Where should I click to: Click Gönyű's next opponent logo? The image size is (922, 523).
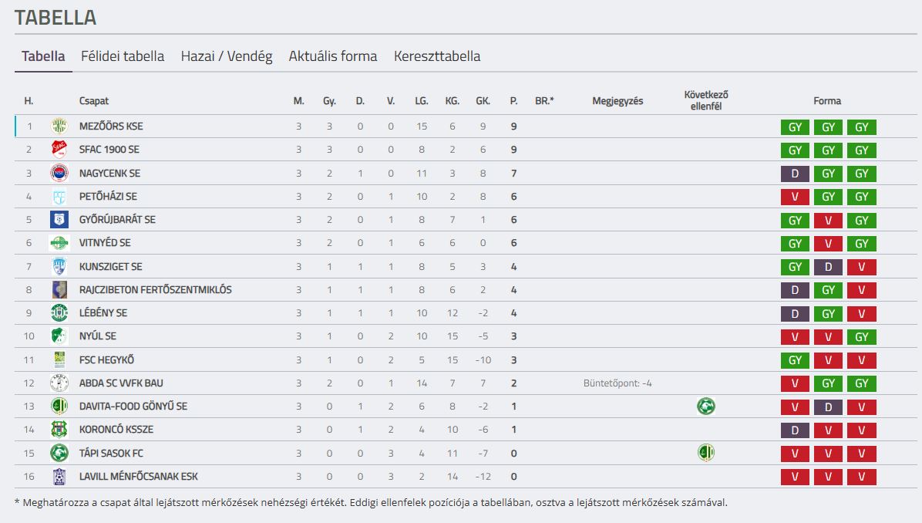pos(705,406)
